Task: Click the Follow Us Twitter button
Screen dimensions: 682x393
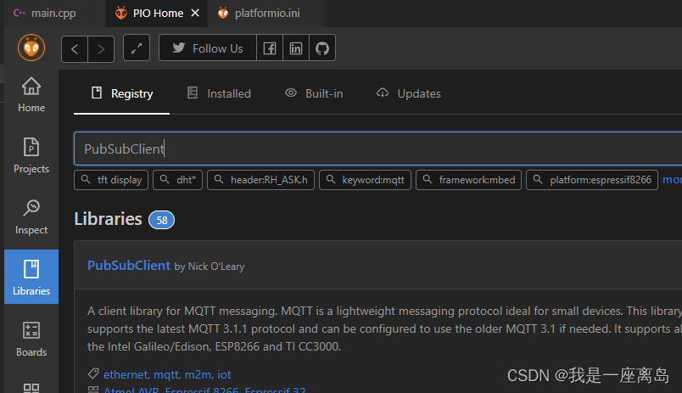Action: 208,48
